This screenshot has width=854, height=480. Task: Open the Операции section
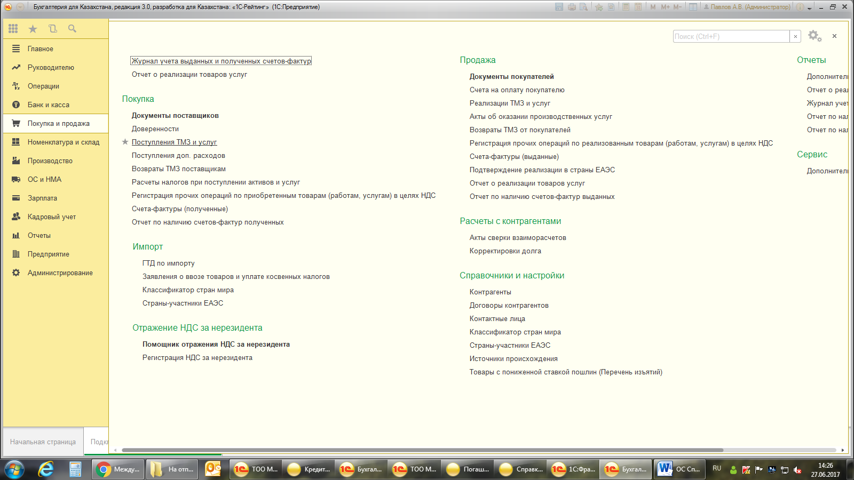pos(56,86)
